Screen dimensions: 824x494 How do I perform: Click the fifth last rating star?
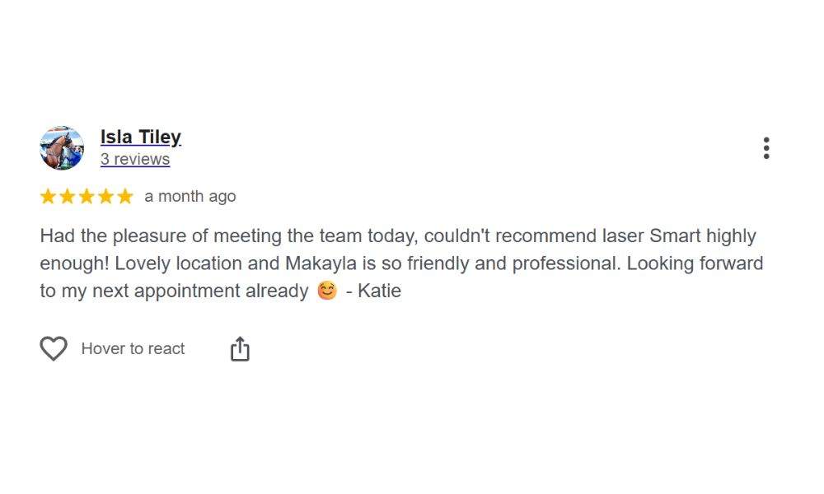pyautogui.click(x=124, y=196)
